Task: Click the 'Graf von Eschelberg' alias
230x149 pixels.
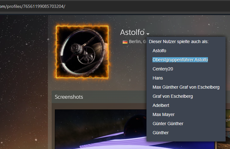Action: click(173, 96)
